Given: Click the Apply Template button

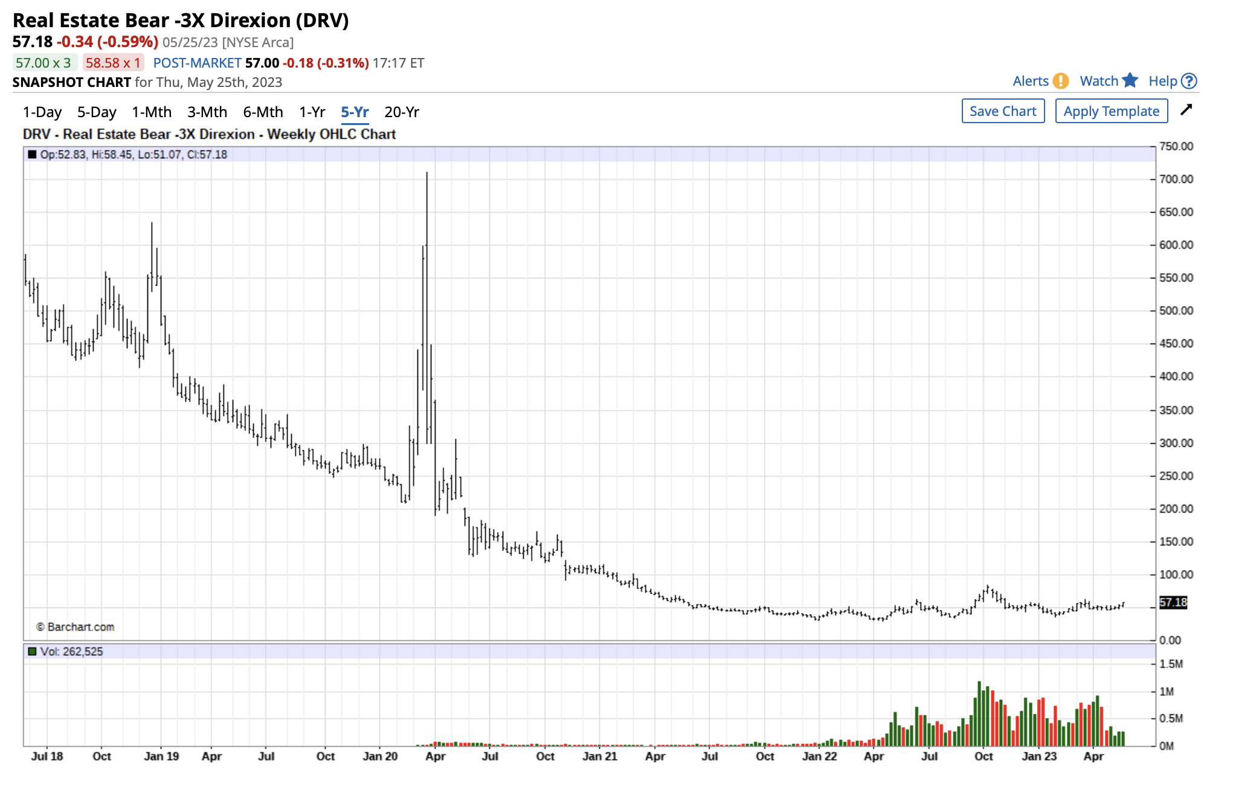Looking at the screenshot, I should coord(1112,111).
